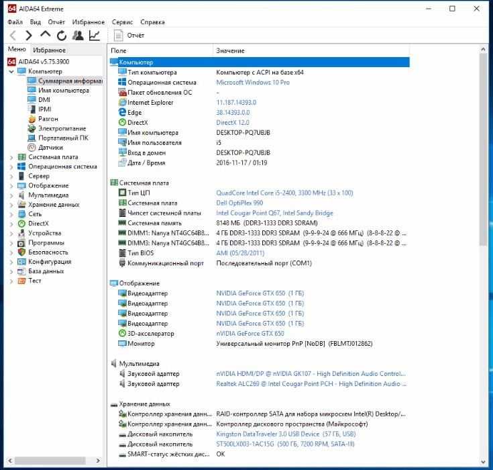Click the Конфигурация icon in the tree
This screenshot has width=493, height=470.
click(21, 262)
